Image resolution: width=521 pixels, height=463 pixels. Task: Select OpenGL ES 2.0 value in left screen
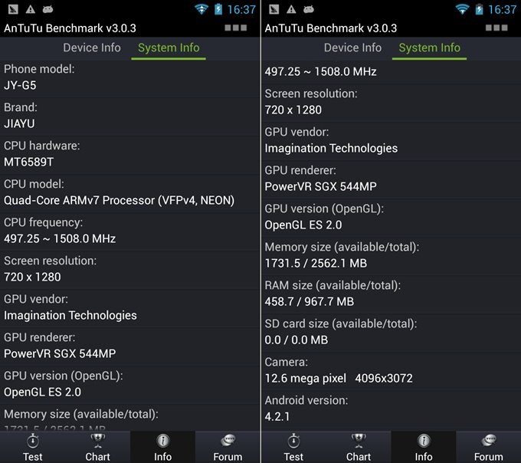pos(43,392)
